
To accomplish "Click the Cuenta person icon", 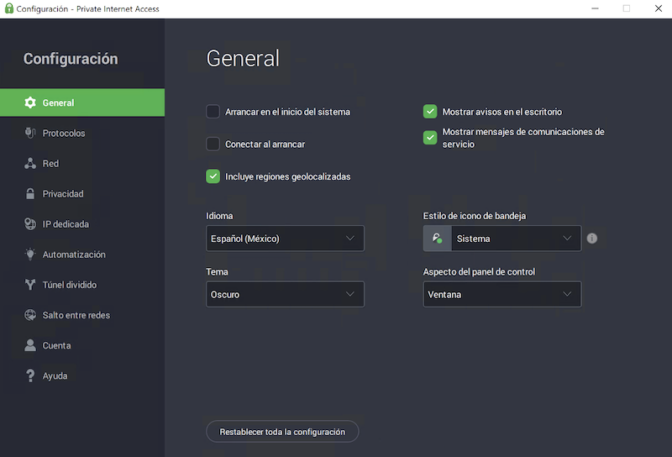I will click(30, 345).
